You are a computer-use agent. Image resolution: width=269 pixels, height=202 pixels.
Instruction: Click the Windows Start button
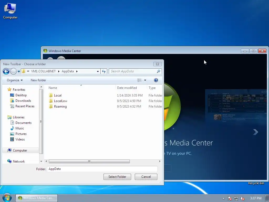click(7, 198)
